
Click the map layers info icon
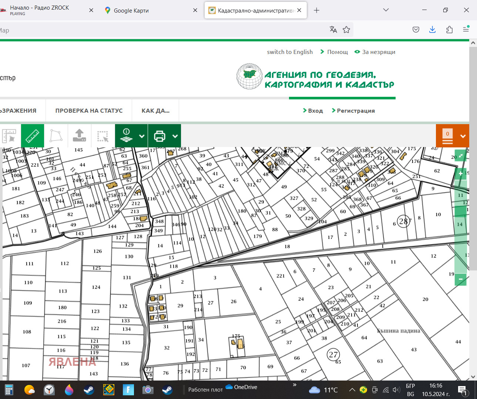[126, 136]
